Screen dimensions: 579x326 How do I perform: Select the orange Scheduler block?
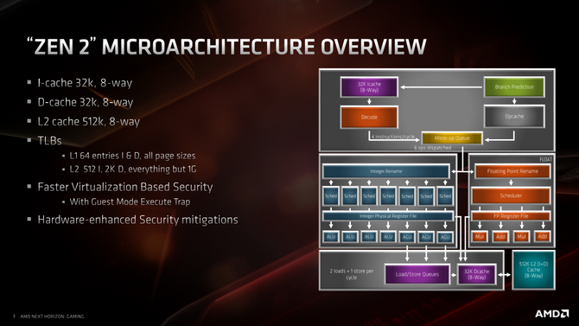tap(511, 195)
